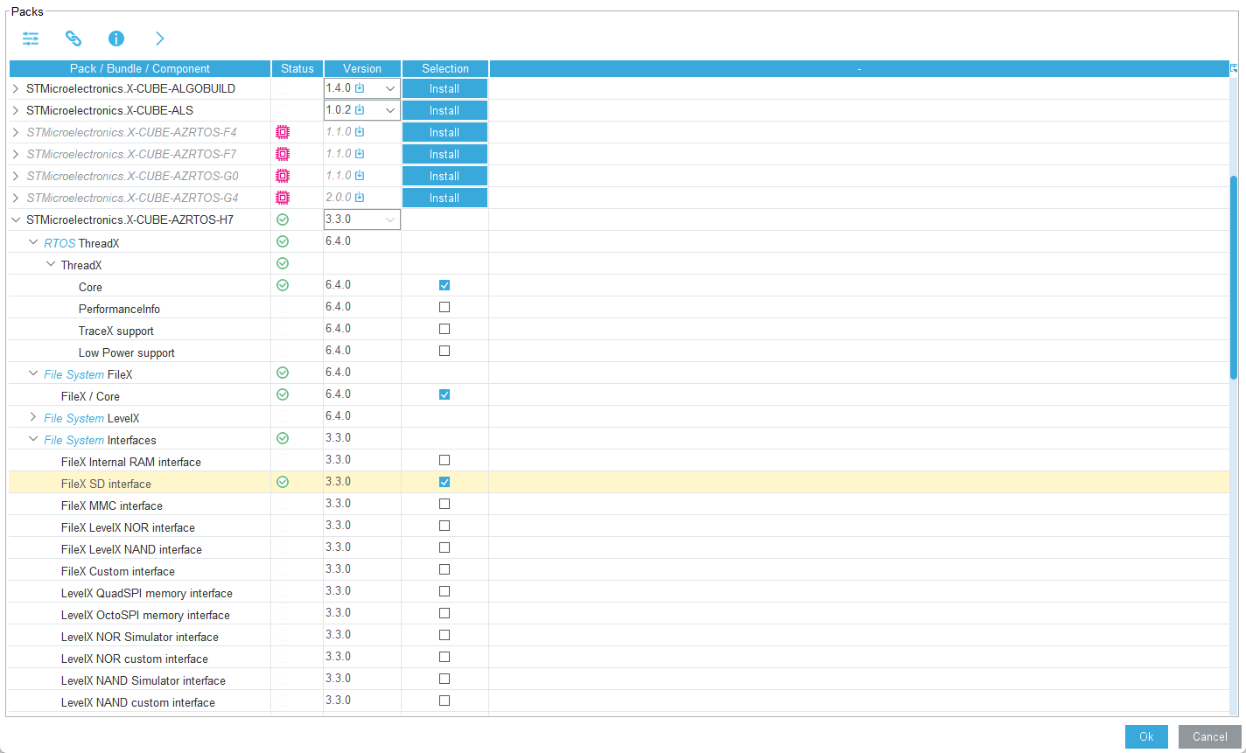Click green check status icon on FileX / Core row
The width and height of the screenshot is (1246, 753).
coord(283,394)
